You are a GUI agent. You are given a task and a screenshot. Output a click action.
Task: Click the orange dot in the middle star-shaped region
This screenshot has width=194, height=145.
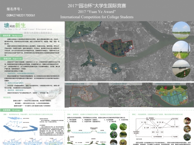click(x=91, y=61)
